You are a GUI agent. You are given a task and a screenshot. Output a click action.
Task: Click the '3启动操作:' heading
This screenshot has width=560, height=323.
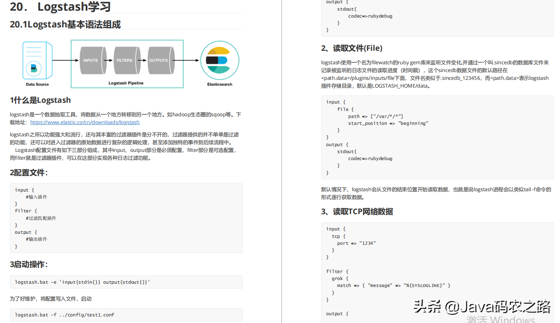click(x=29, y=264)
